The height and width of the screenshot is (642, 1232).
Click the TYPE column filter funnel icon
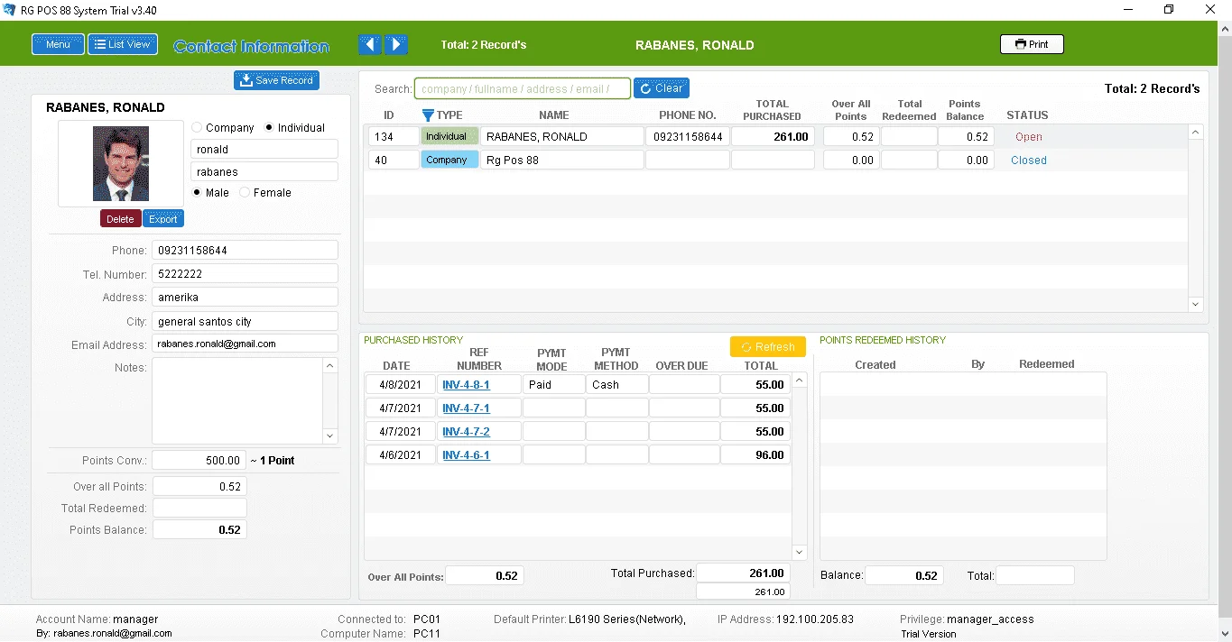click(x=429, y=115)
